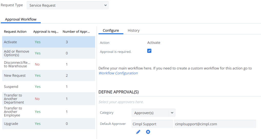Open the Request Type dropdown
Screen dimensions: 261x139
68,5
